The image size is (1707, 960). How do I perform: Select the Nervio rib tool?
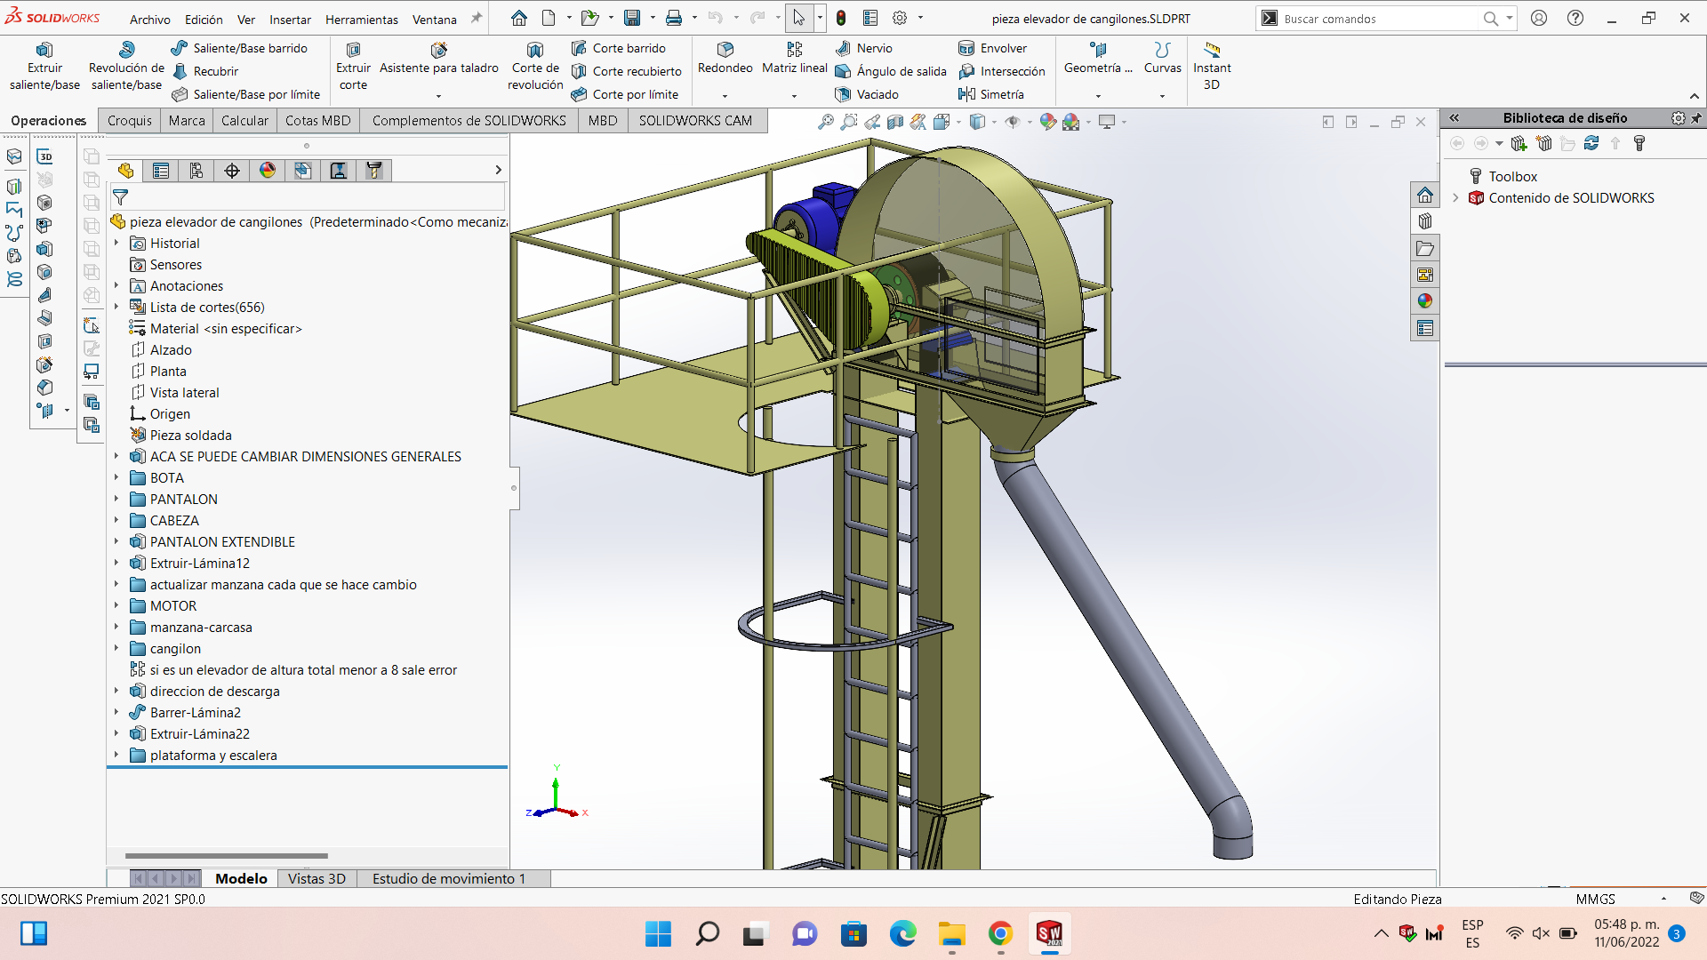[x=863, y=48]
